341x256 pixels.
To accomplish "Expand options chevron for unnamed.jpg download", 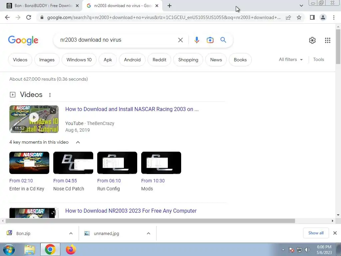I will (149, 233).
